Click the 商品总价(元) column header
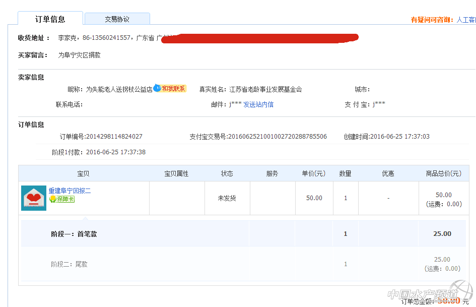 [x=443, y=173]
